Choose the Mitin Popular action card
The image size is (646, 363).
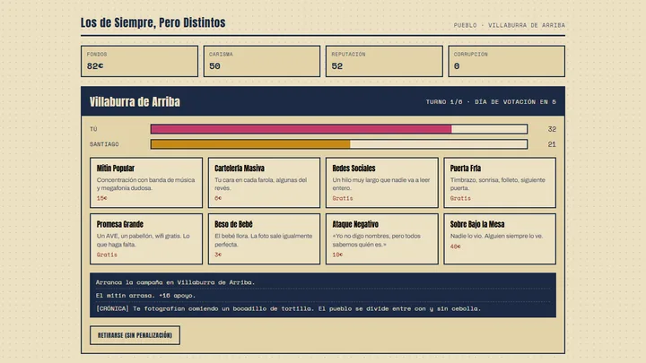click(146, 182)
